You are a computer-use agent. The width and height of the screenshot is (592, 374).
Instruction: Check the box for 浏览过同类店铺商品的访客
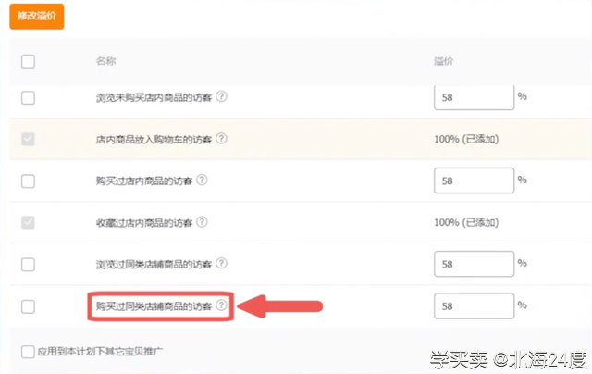point(28,265)
